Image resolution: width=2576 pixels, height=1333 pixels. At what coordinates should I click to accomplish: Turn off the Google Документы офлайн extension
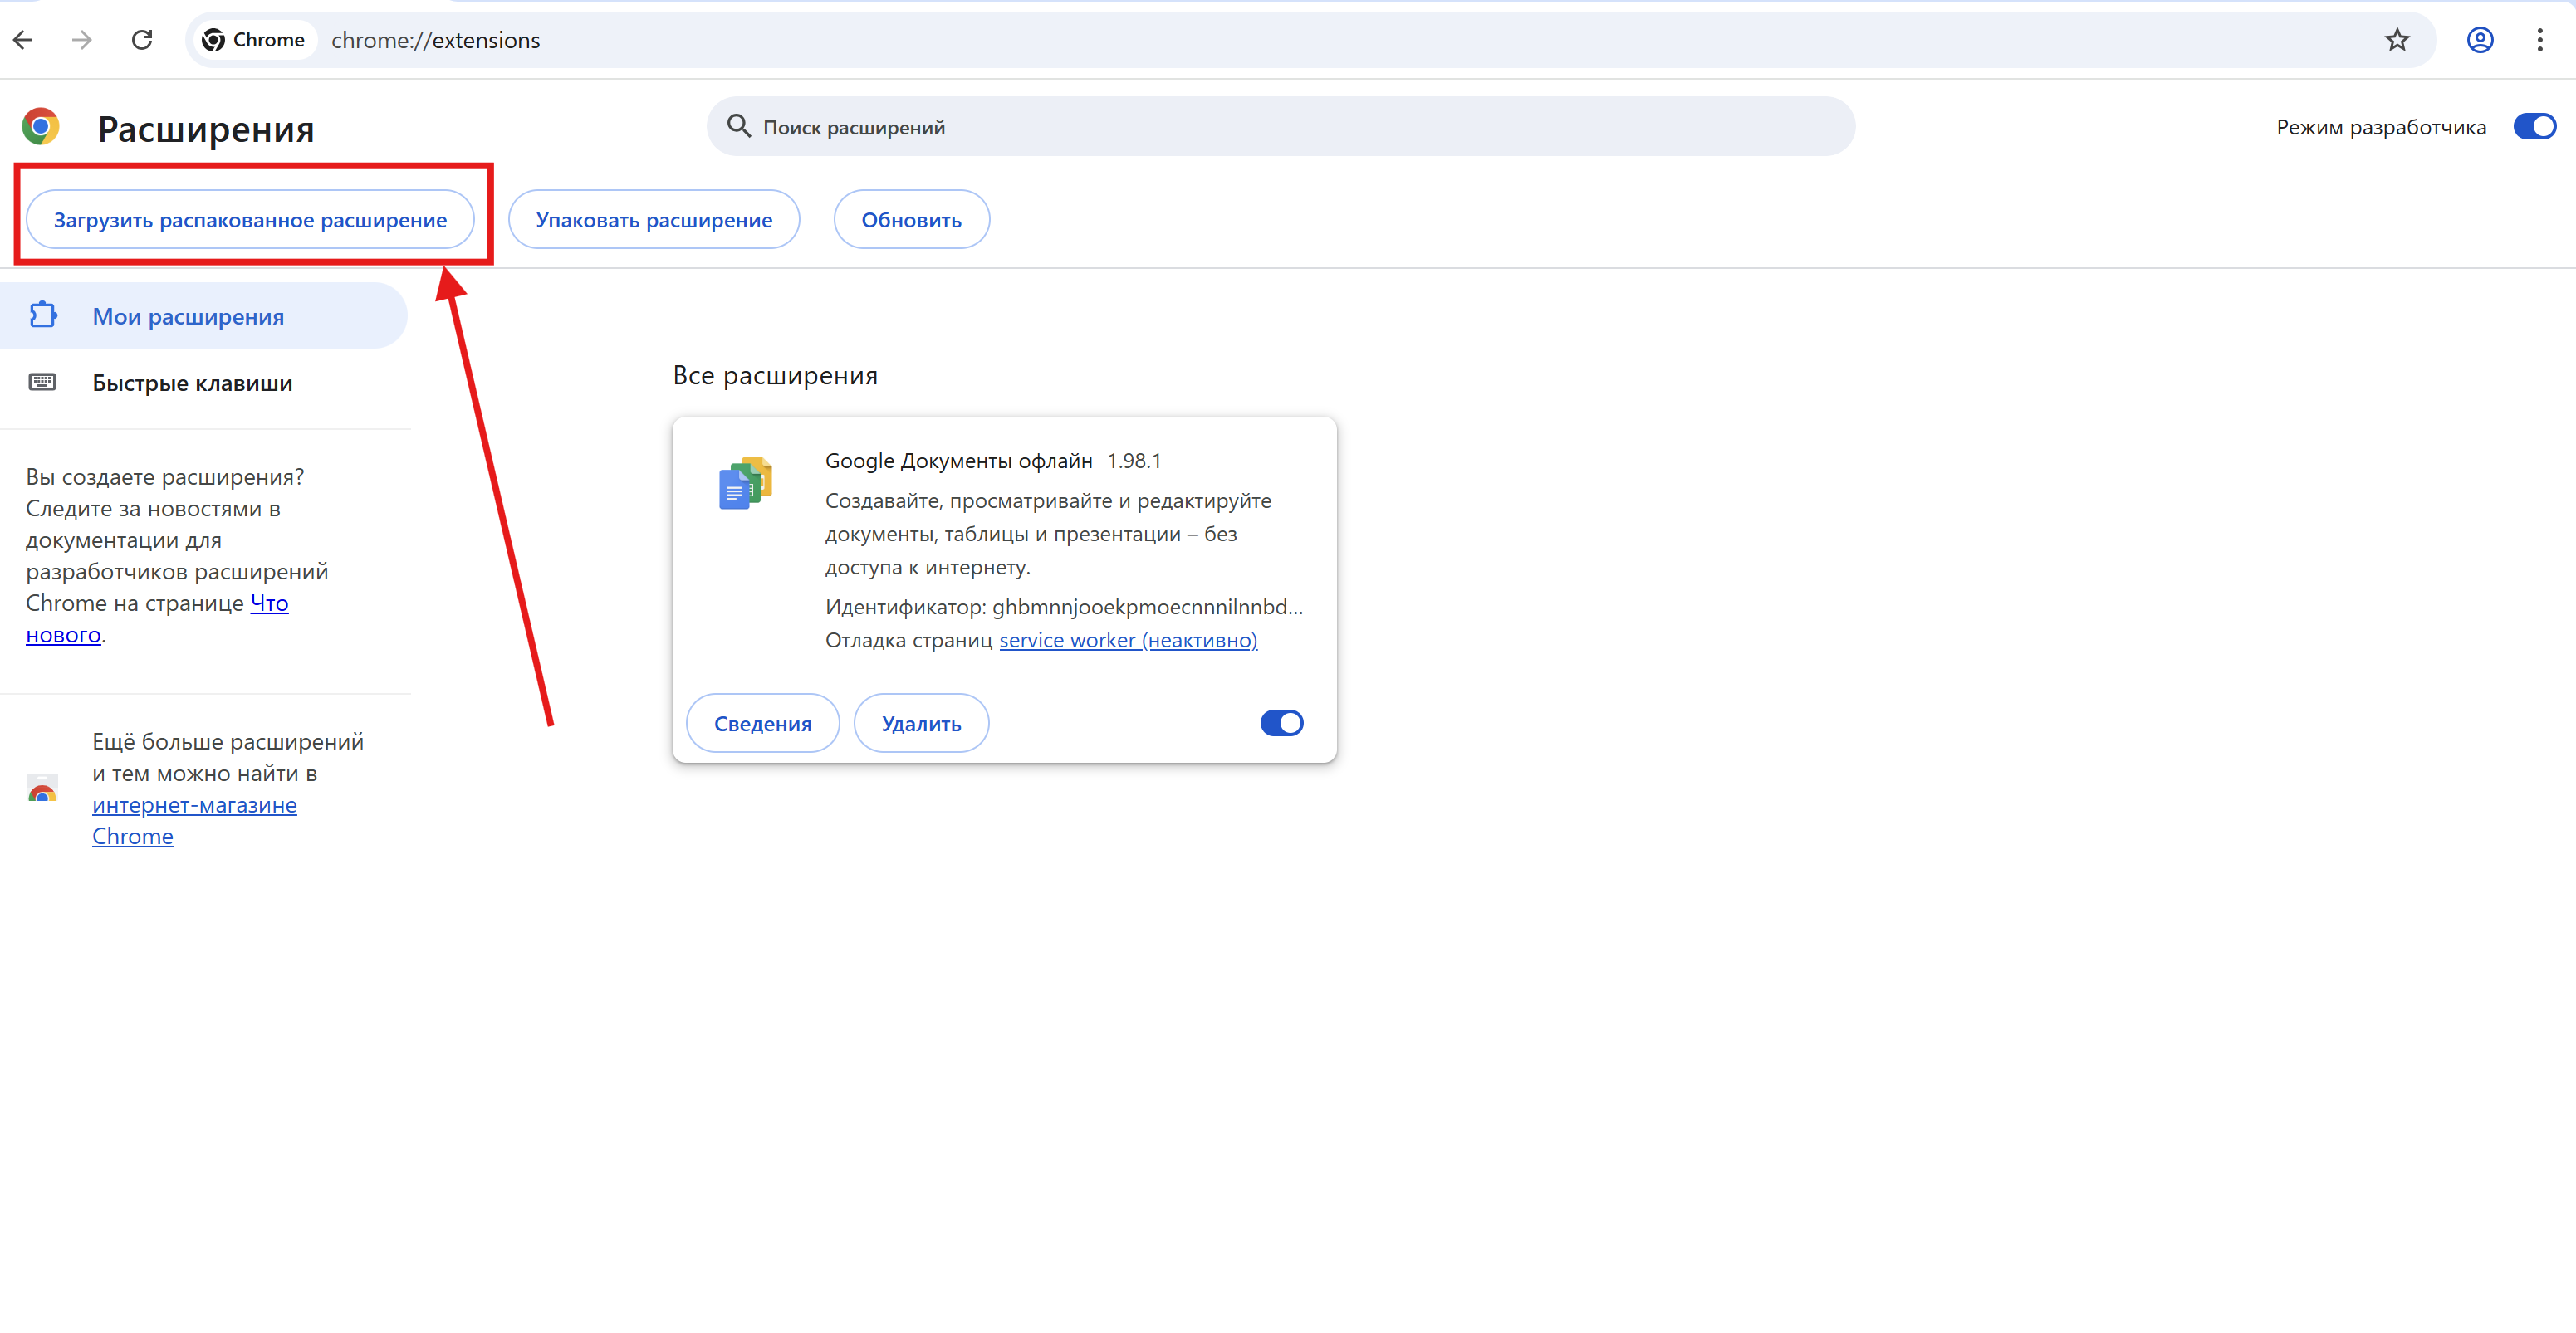[1281, 722]
